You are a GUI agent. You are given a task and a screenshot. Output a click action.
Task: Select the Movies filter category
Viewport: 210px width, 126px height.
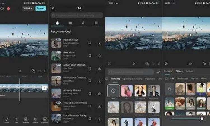coord(195,79)
